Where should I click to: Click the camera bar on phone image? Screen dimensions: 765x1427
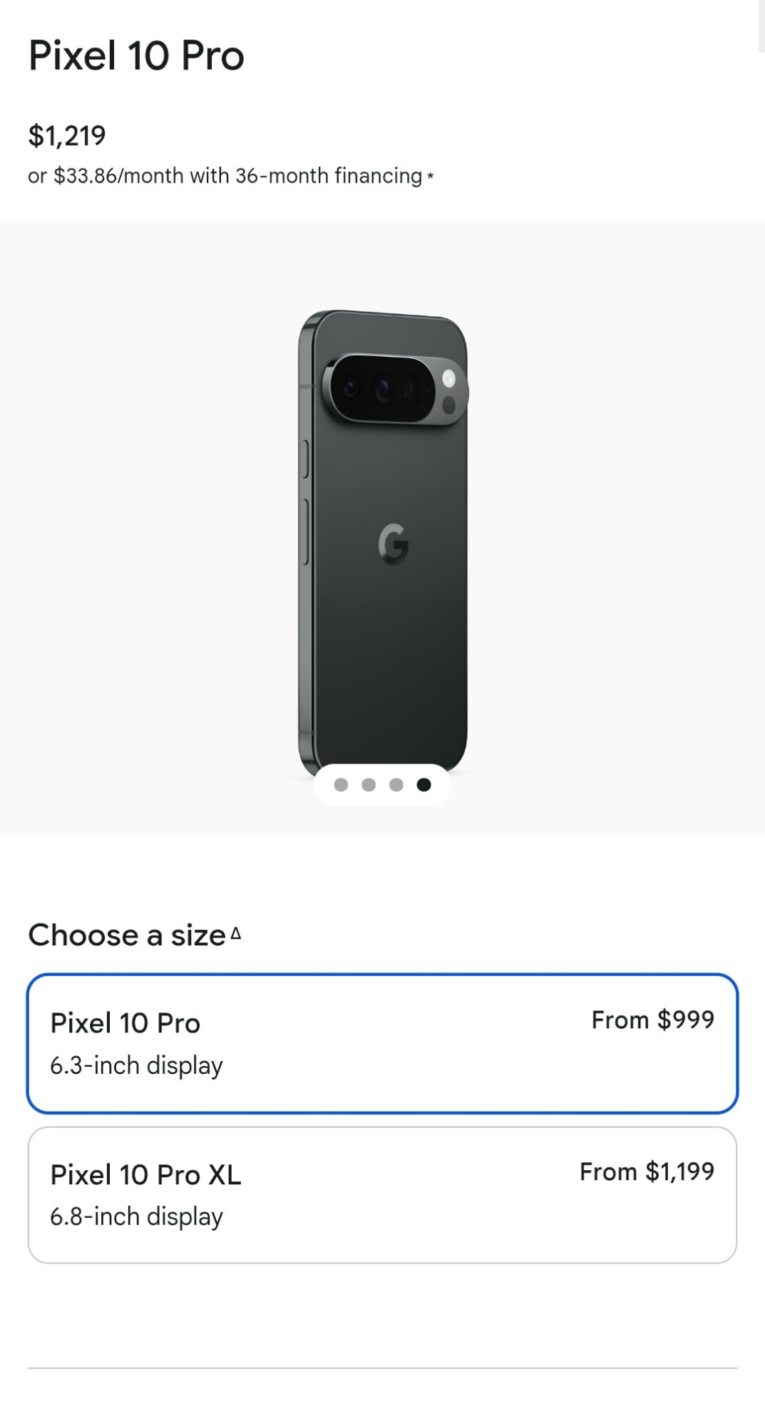click(x=385, y=390)
